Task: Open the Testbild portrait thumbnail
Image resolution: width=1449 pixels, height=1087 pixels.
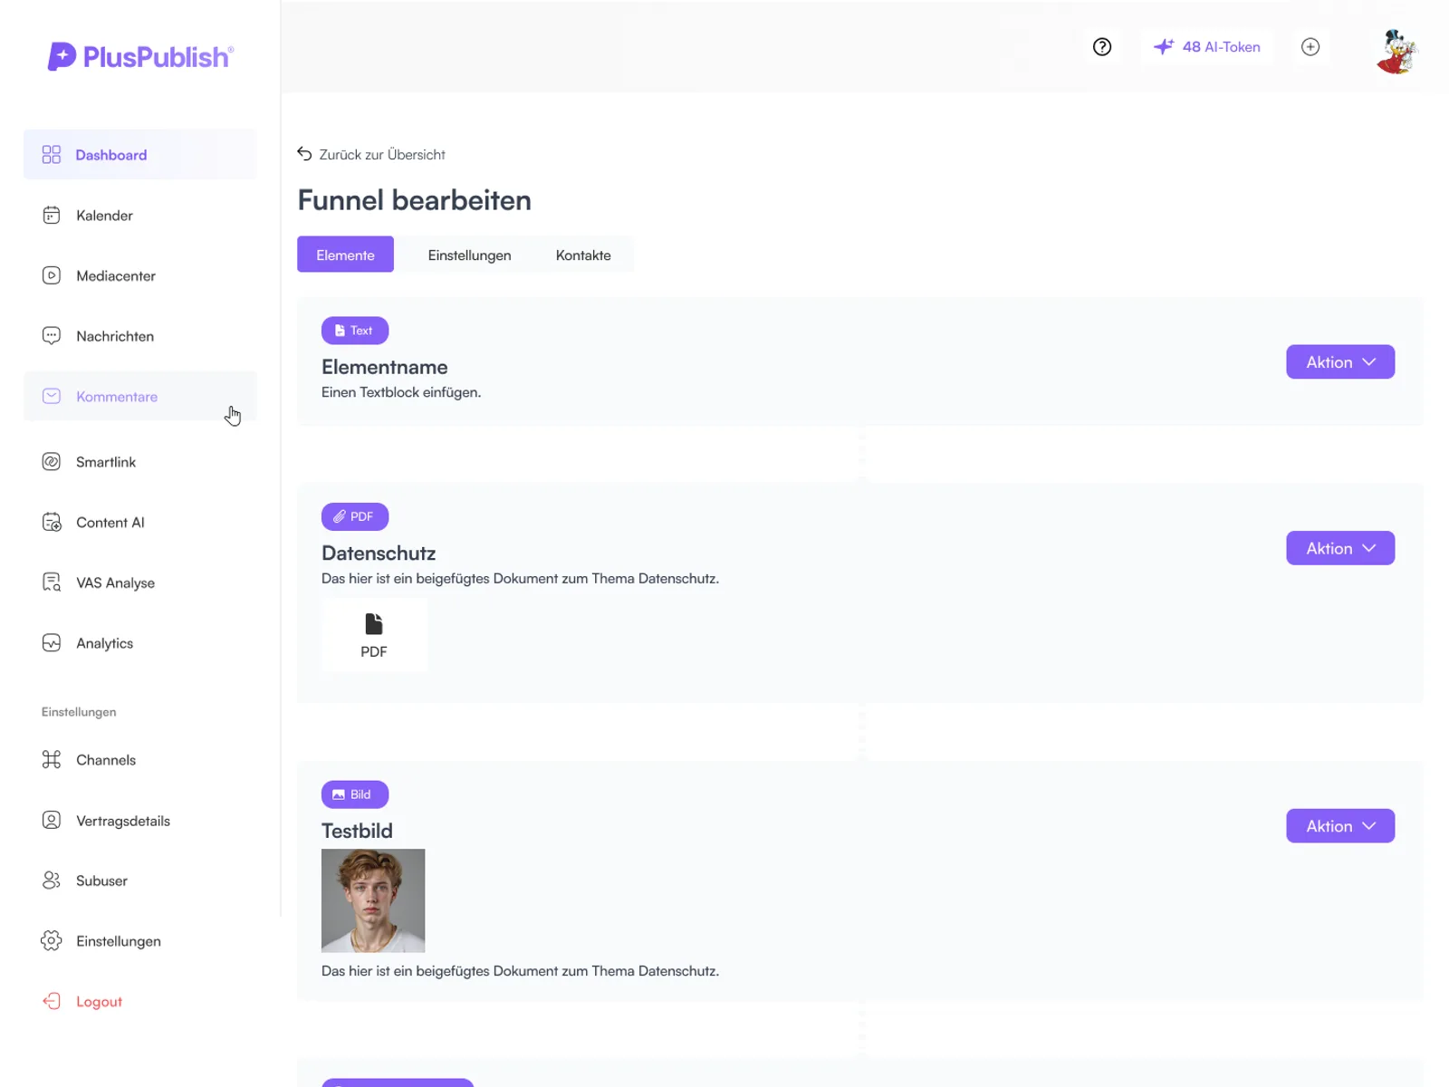Action: (x=373, y=900)
